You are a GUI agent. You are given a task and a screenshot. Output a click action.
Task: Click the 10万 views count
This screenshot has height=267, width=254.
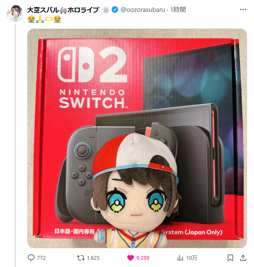(192, 258)
